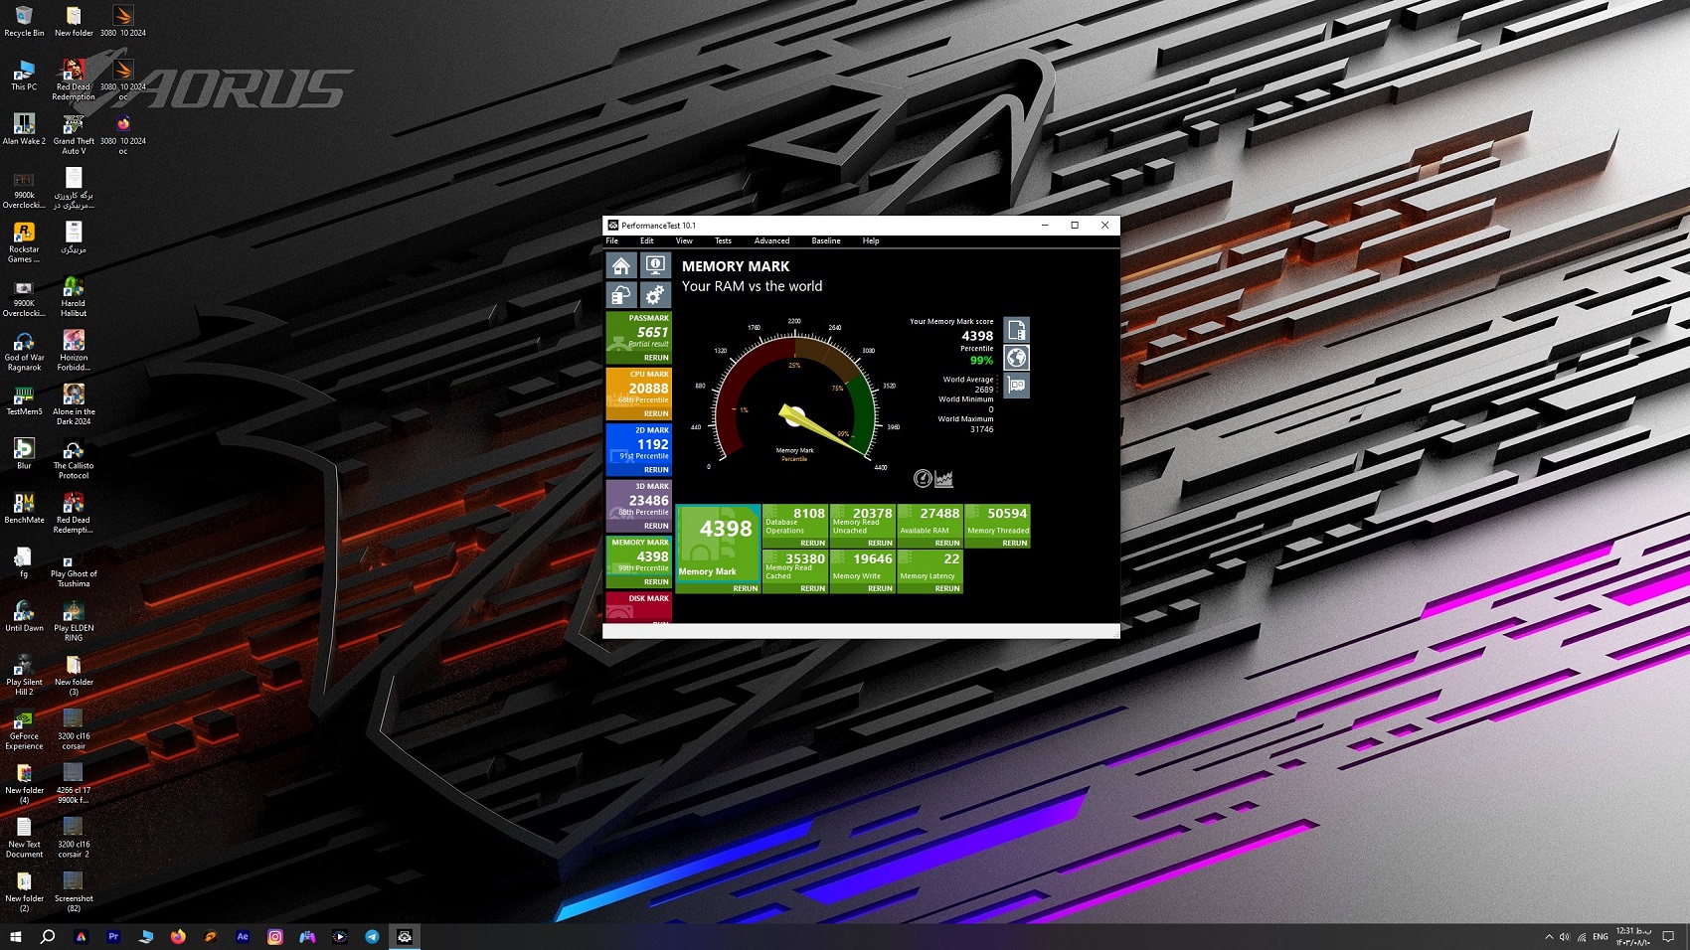
Task: Select the Disk Mark tile
Action: point(638,607)
